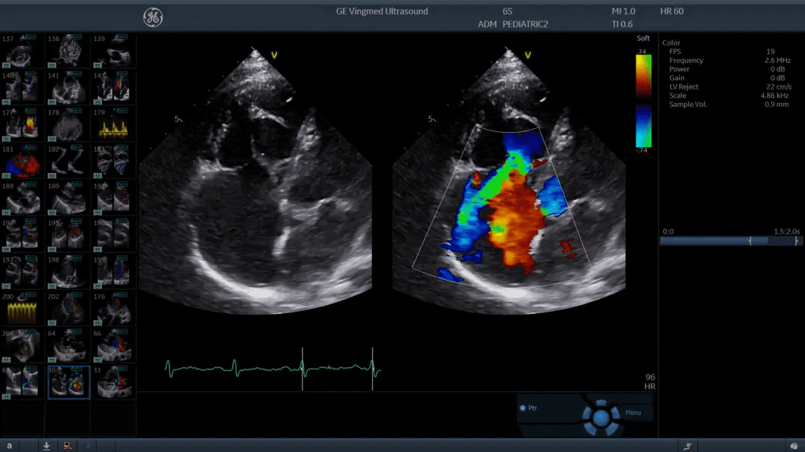Select thumbnail 181 color Doppler clip
Screen dimensions: 805x452
point(22,162)
